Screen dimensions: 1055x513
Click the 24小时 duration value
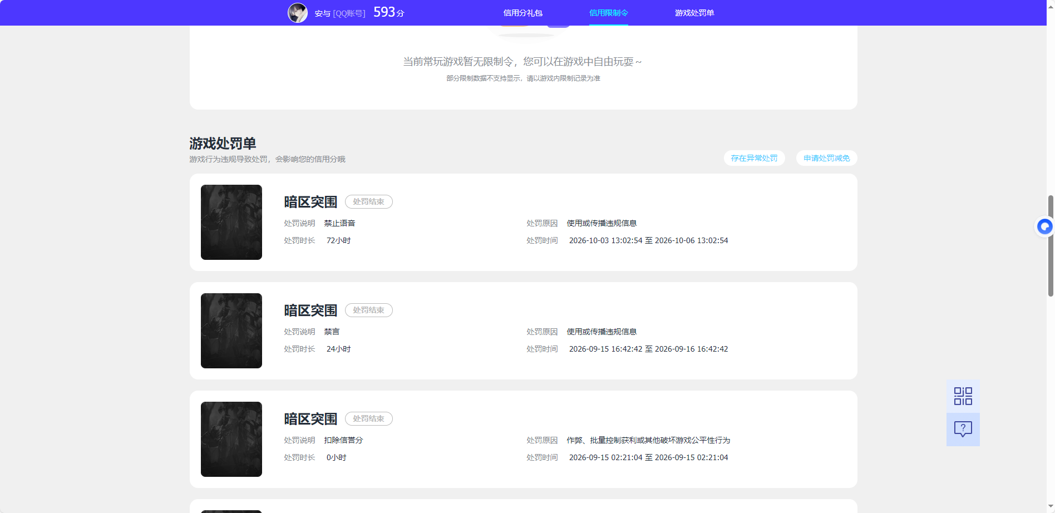click(338, 349)
